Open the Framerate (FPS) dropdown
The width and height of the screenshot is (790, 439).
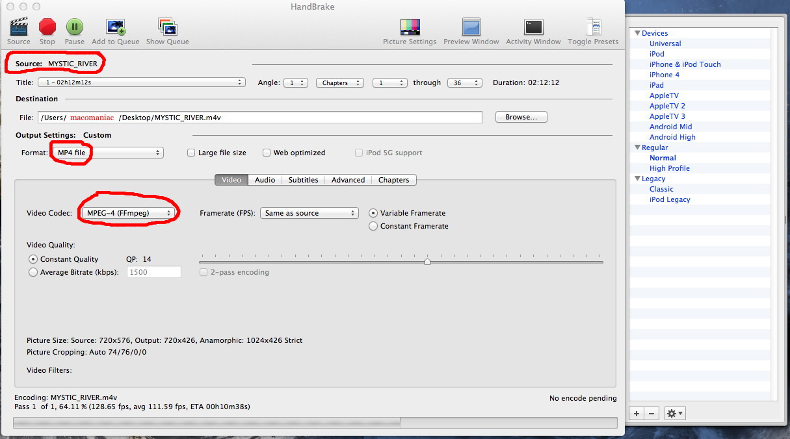pos(309,213)
